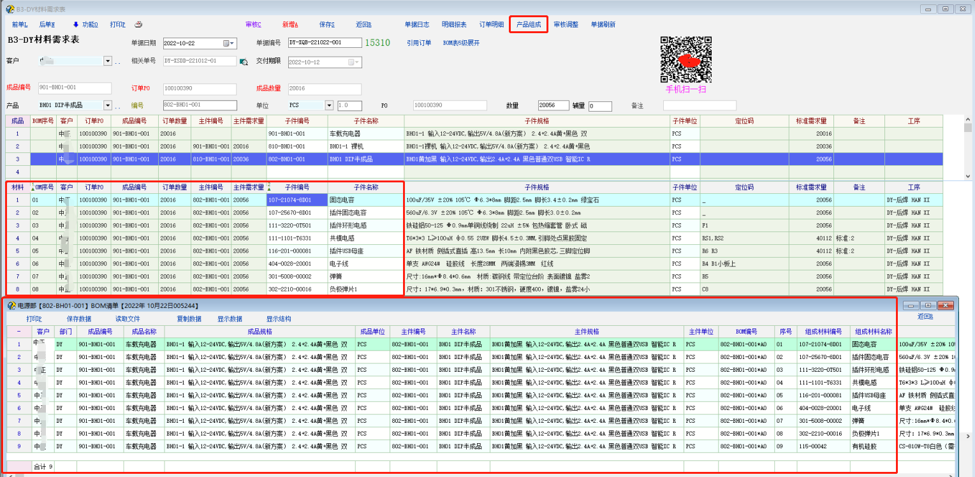Click the BOM清单 window title icon
Viewport: 975px width, 477px height.
pyautogui.click(x=11, y=305)
